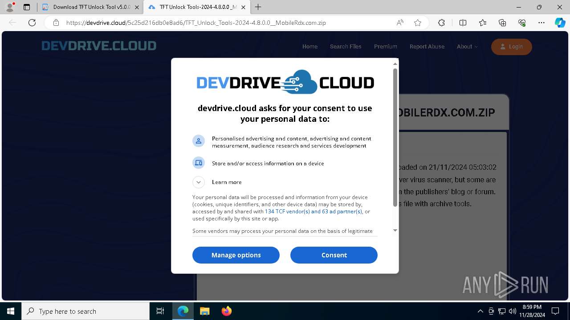
Task: Click the Manage options button
Action: click(236, 255)
